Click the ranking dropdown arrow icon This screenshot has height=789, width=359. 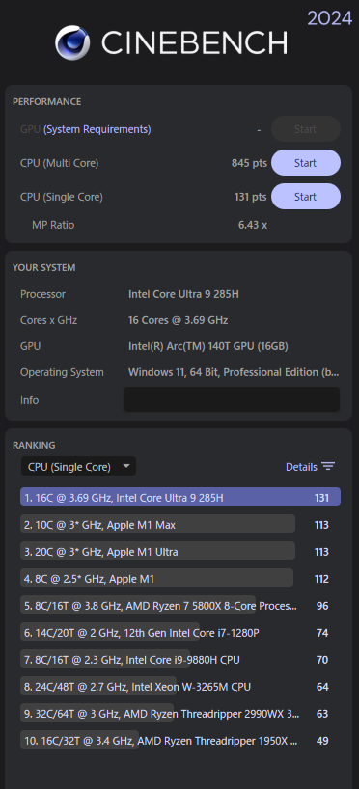coord(125,466)
